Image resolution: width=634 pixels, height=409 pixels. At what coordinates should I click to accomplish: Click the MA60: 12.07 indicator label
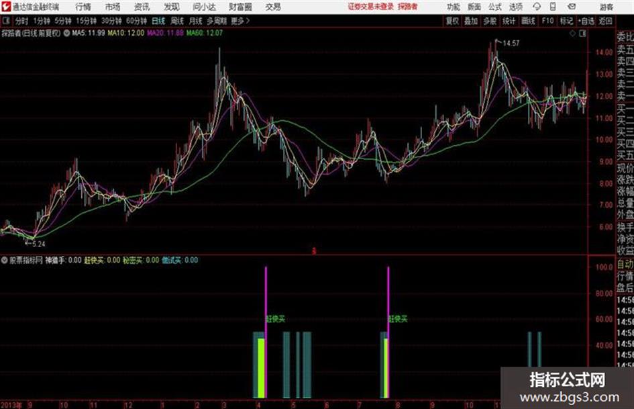[x=204, y=33]
